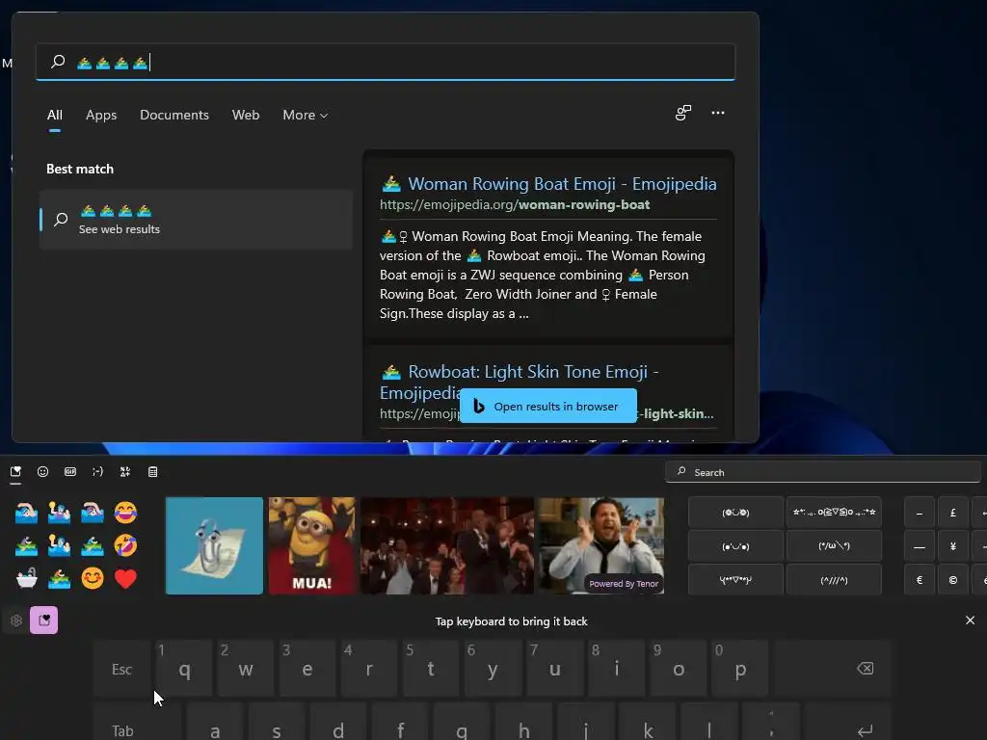Tap the p key on touch keyboard
This screenshot has height=740, width=987.
pos(740,669)
